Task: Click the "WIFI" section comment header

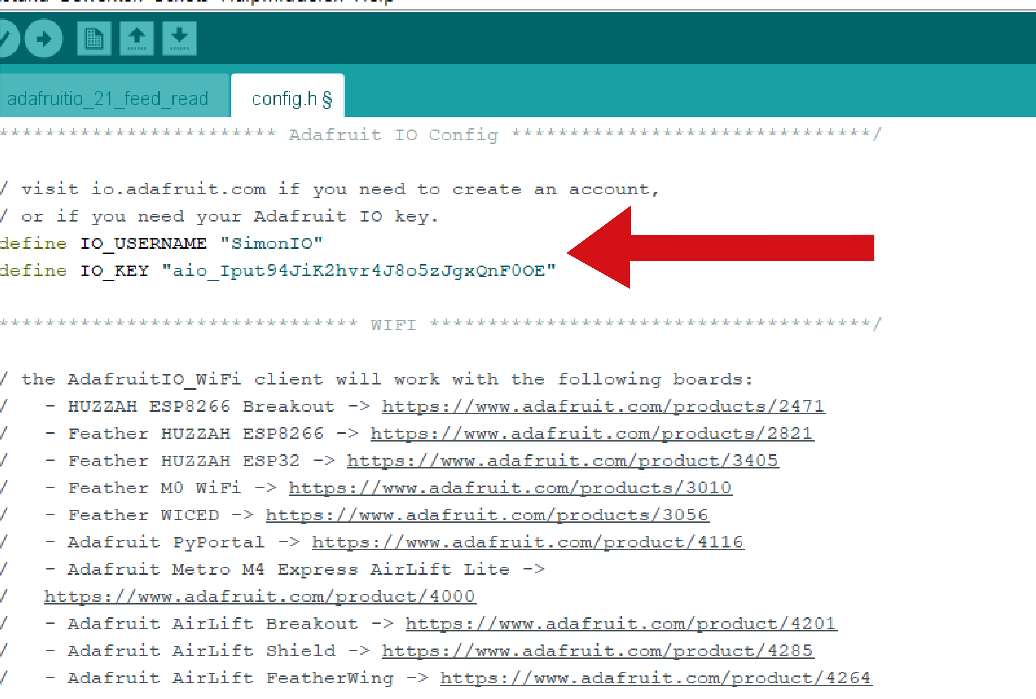Action: click(393, 325)
